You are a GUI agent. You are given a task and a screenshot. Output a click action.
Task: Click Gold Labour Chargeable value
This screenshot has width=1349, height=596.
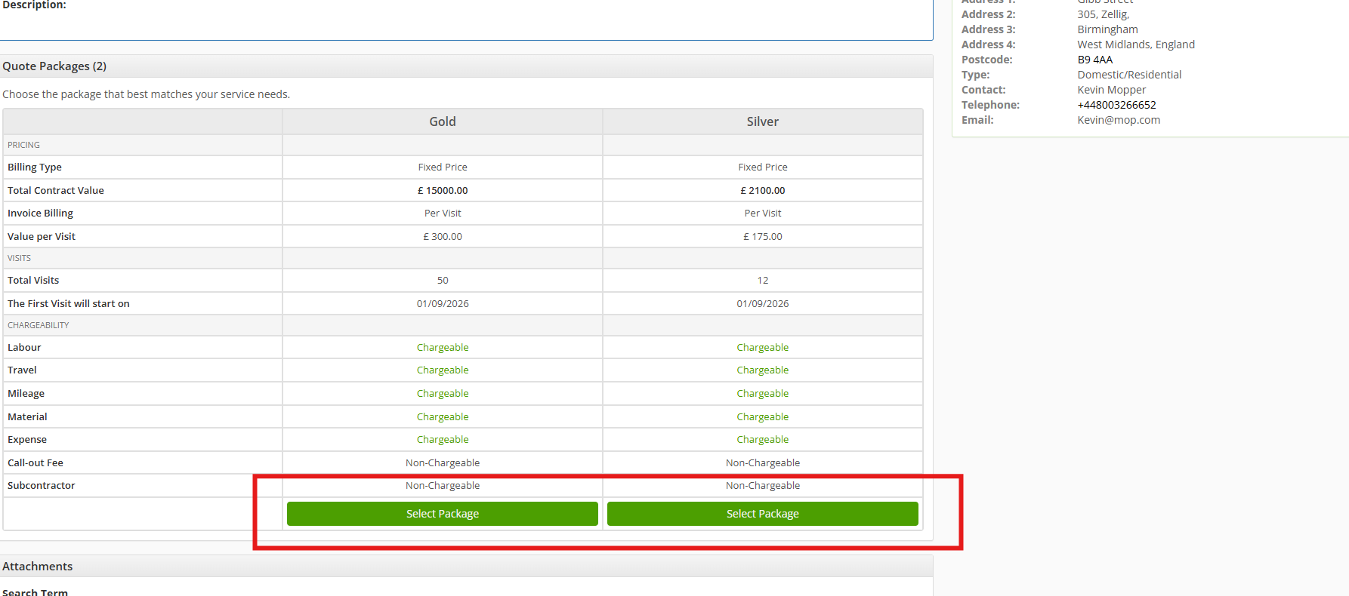point(443,348)
